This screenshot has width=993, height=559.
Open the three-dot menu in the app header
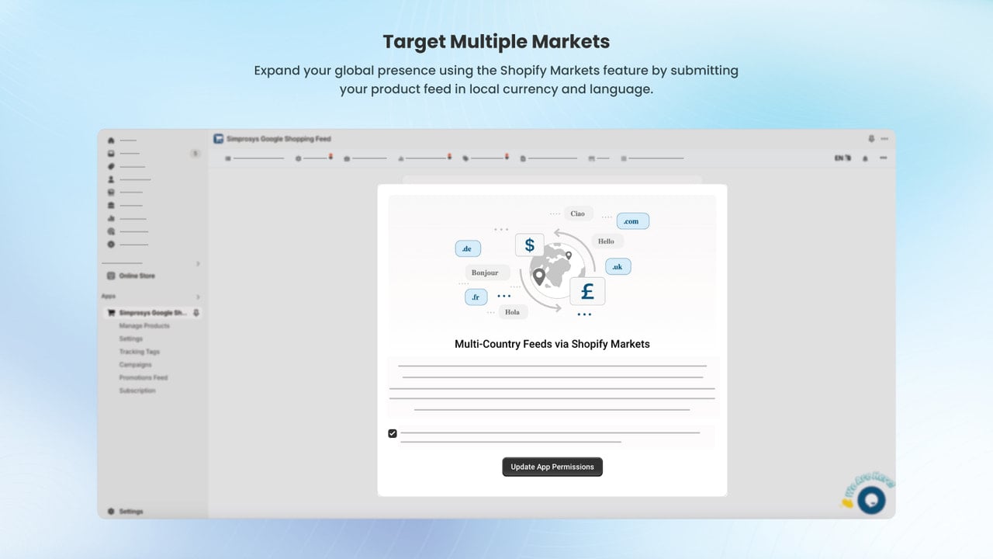click(x=884, y=139)
